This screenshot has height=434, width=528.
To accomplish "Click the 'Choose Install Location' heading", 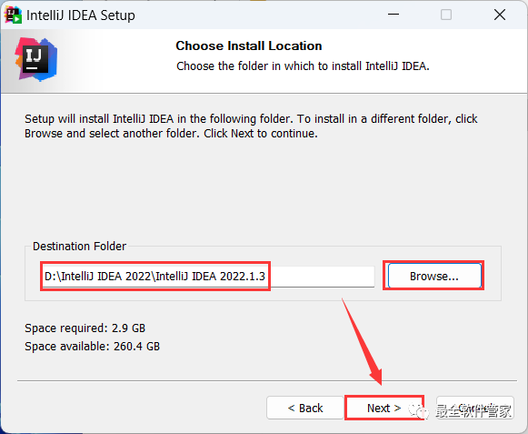I will coord(249,45).
